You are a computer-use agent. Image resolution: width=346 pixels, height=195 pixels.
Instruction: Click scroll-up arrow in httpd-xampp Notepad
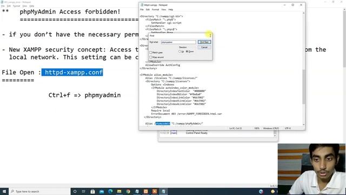tap(304, 13)
